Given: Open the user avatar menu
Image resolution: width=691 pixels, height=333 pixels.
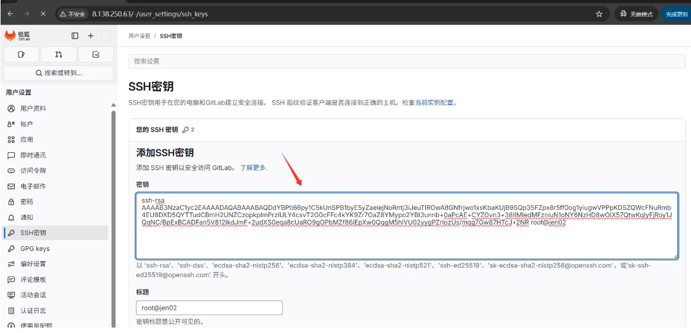Looking at the screenshot, I should [x=106, y=36].
